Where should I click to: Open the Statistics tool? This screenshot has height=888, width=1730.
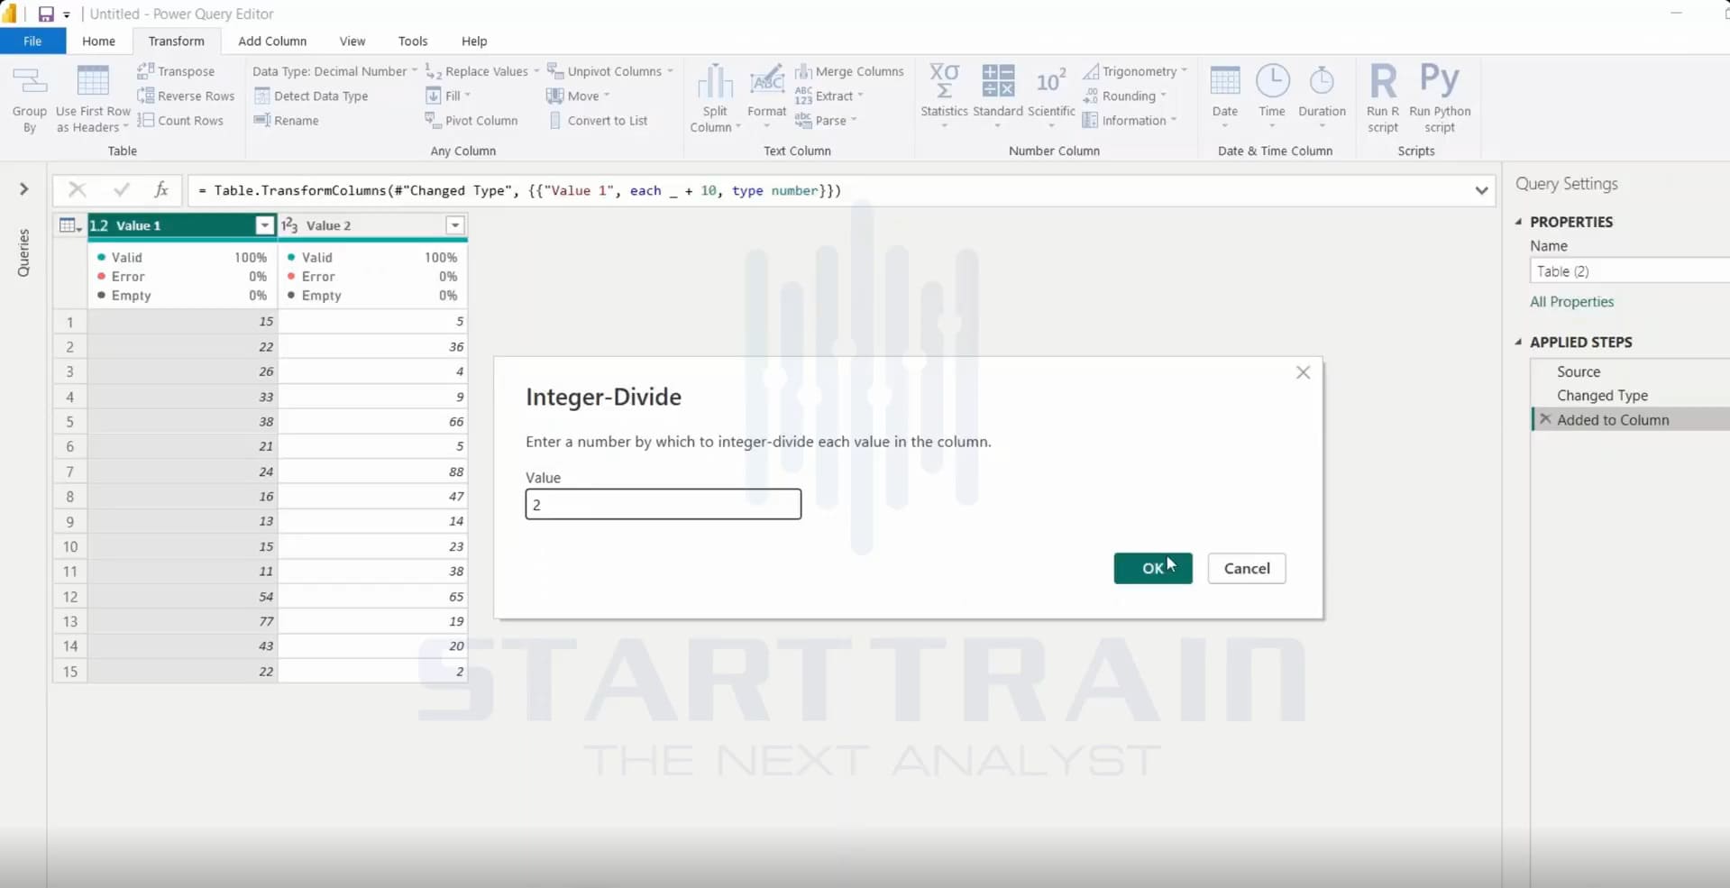tap(944, 95)
